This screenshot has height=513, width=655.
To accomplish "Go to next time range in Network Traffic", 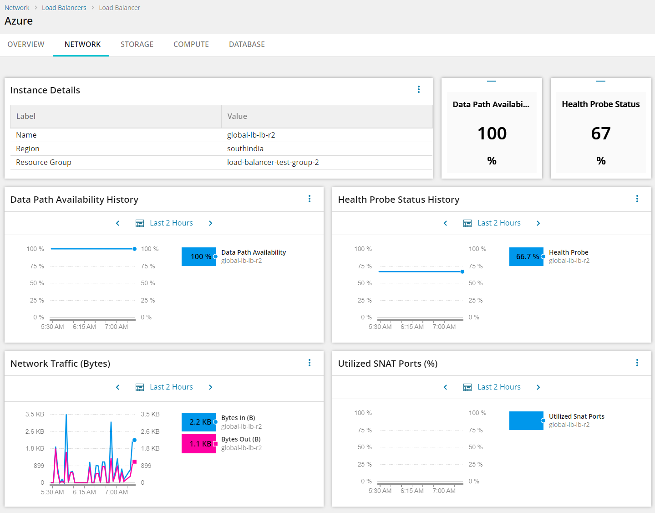I will (x=210, y=387).
